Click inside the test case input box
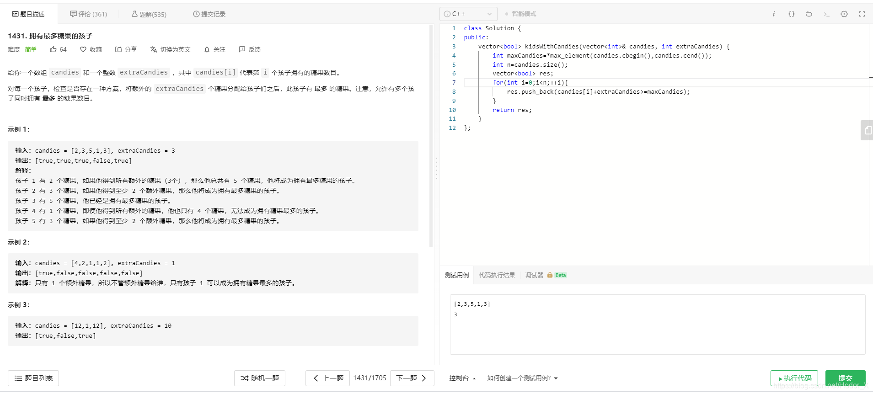The height and width of the screenshot is (394, 873). click(658, 325)
